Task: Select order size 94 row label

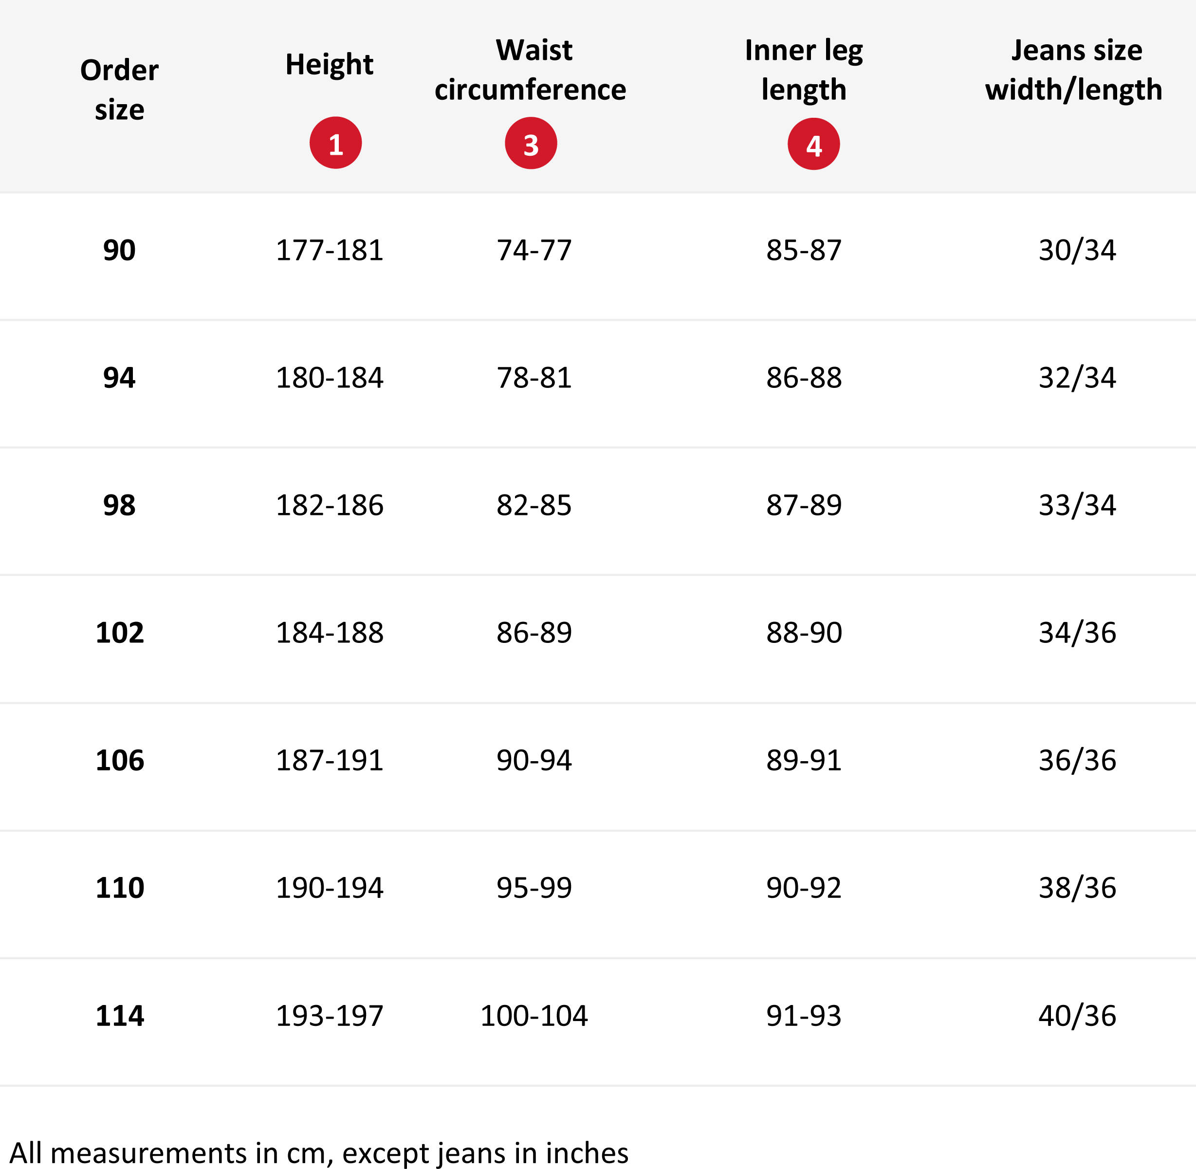Action: [x=119, y=377]
